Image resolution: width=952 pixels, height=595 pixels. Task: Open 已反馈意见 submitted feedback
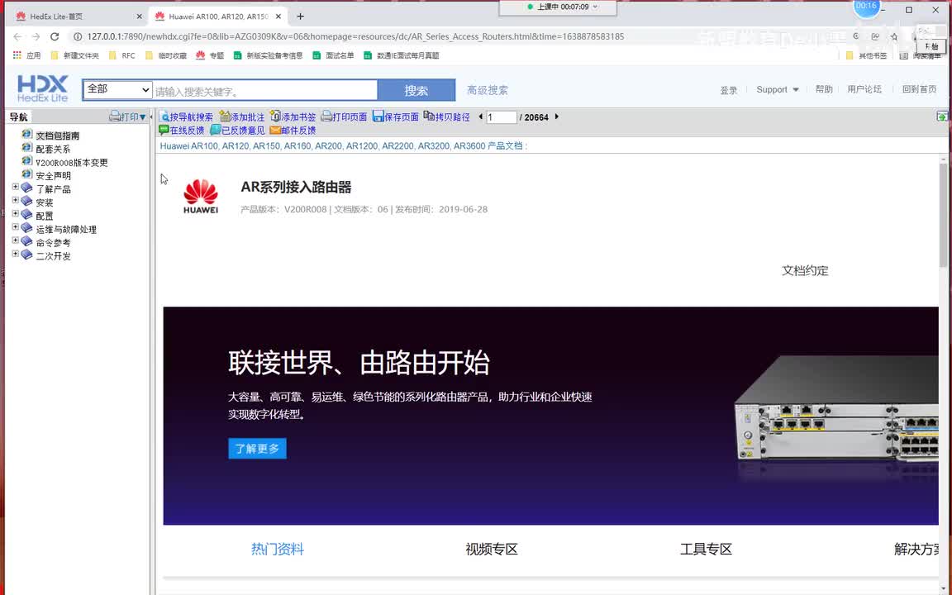pyautogui.click(x=237, y=130)
